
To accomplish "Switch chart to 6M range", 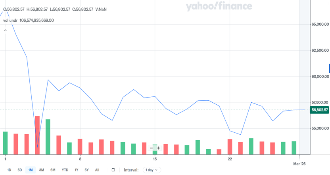I will click(53, 170).
